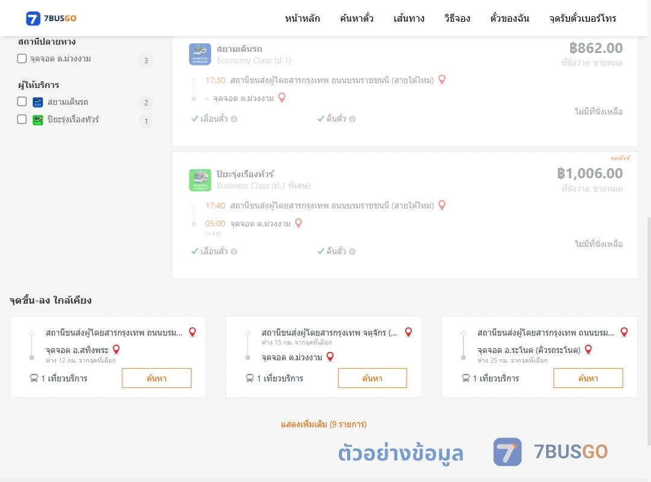This screenshot has height=482, width=651.
Task: Open map pin for 05:00 ม่วงงาม arrival
Action: pos(298,224)
